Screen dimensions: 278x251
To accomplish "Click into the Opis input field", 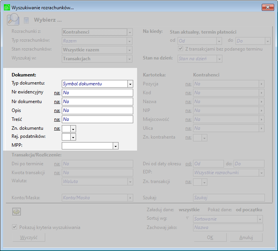I will [x=97, y=110].
